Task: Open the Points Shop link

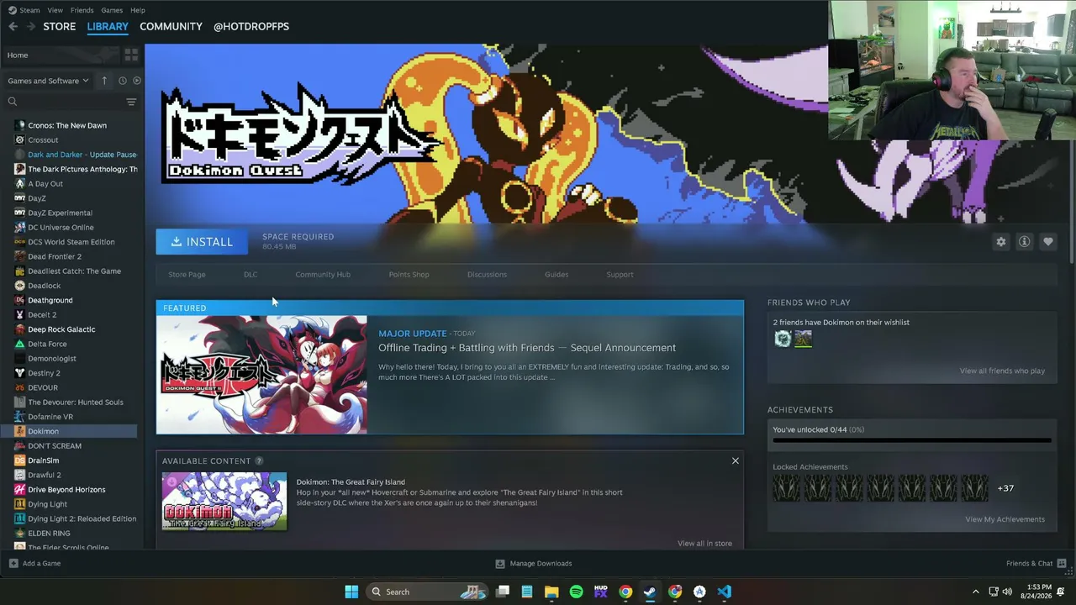Action: click(409, 274)
